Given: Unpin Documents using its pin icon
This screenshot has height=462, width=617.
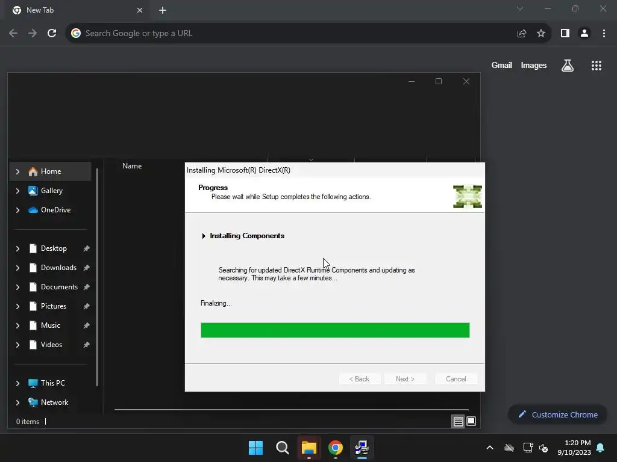Looking at the screenshot, I should tap(87, 287).
